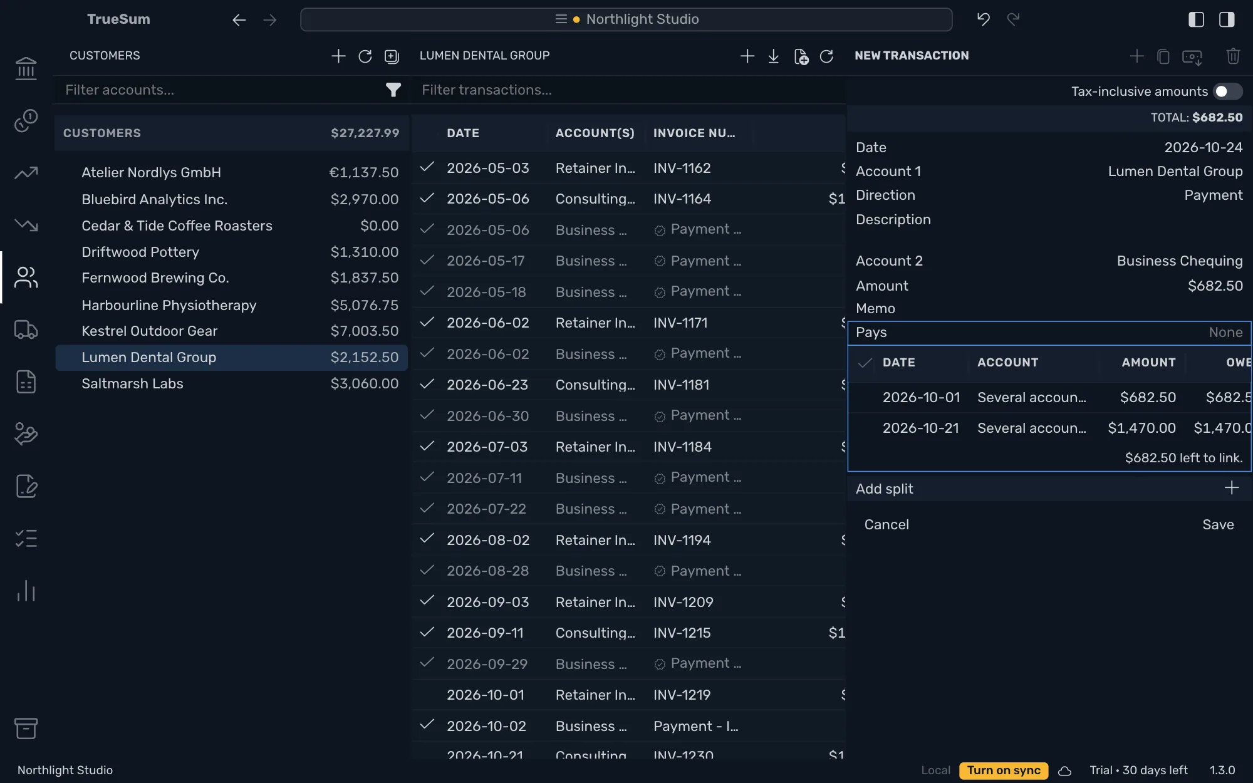Click Turn on sync button
This screenshot has width=1253, height=783.
pyautogui.click(x=1003, y=770)
